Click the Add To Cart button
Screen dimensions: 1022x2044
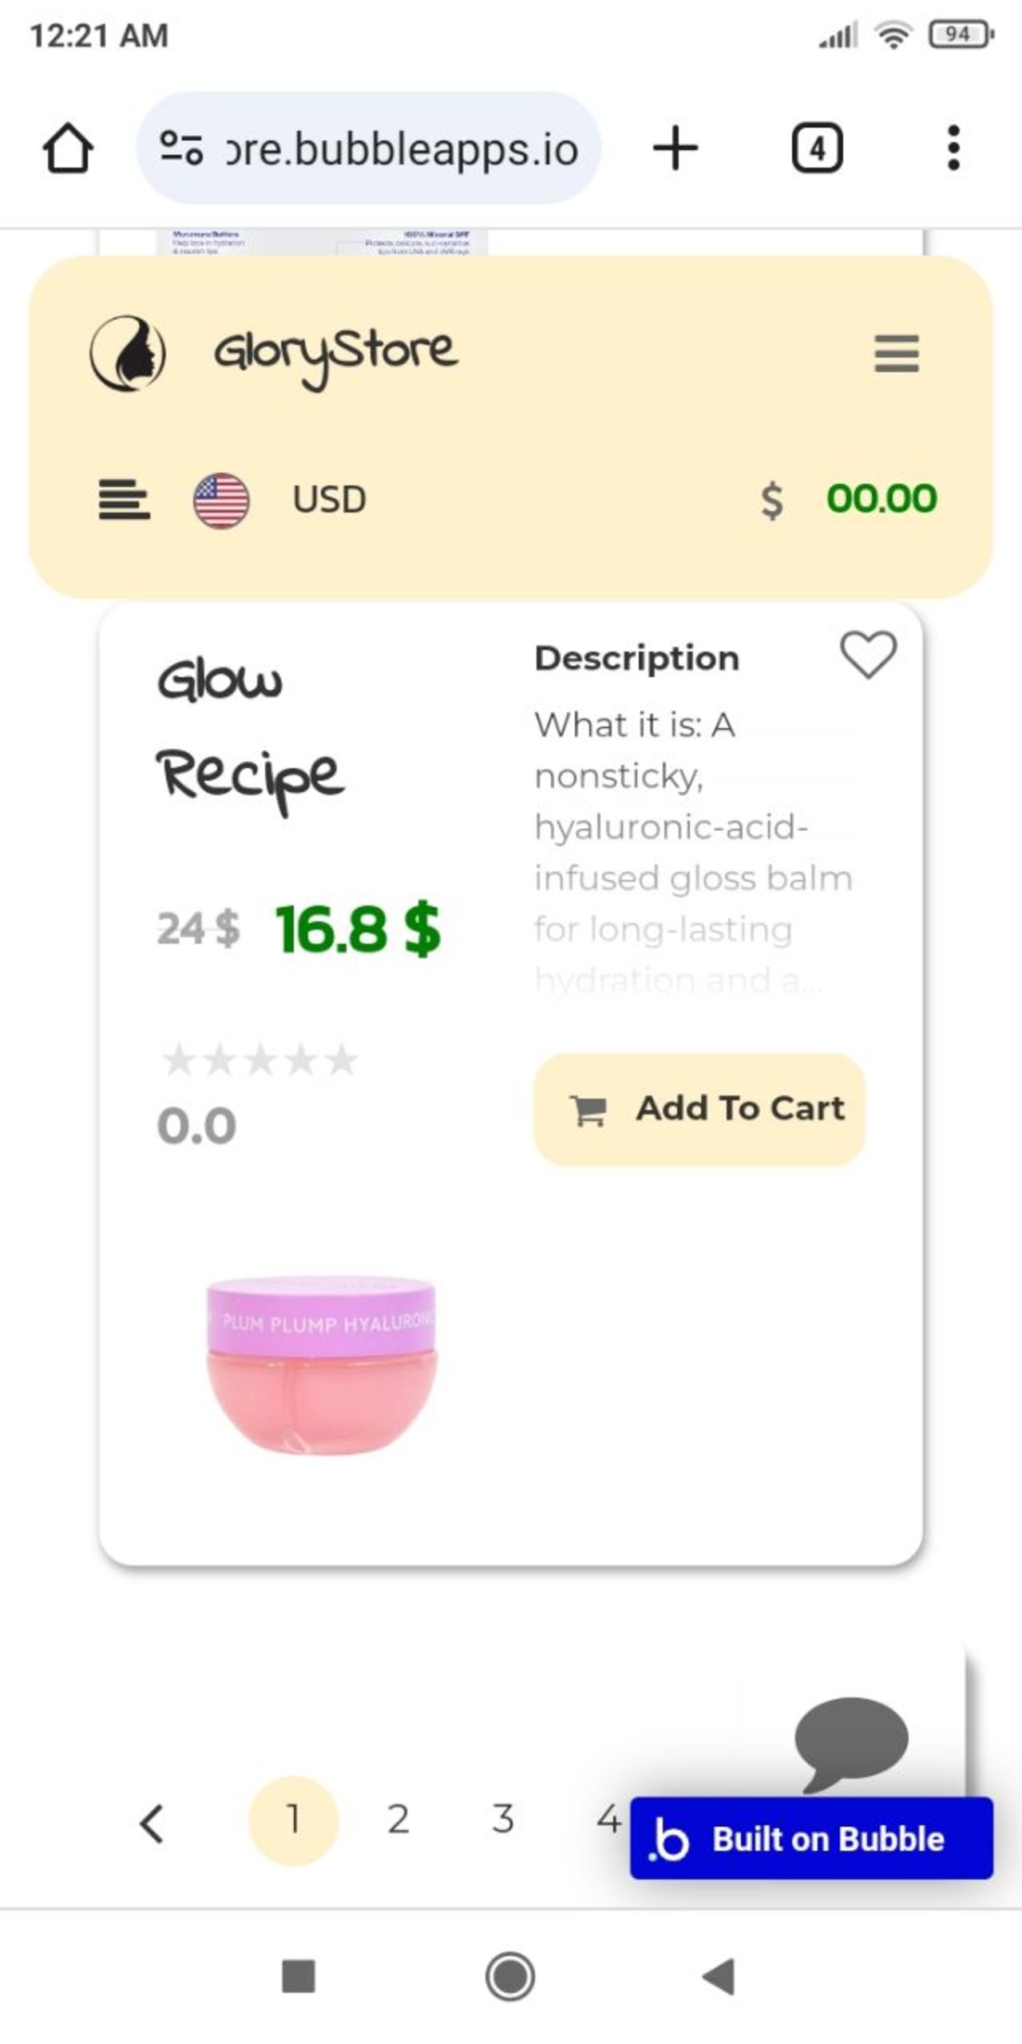699,1109
